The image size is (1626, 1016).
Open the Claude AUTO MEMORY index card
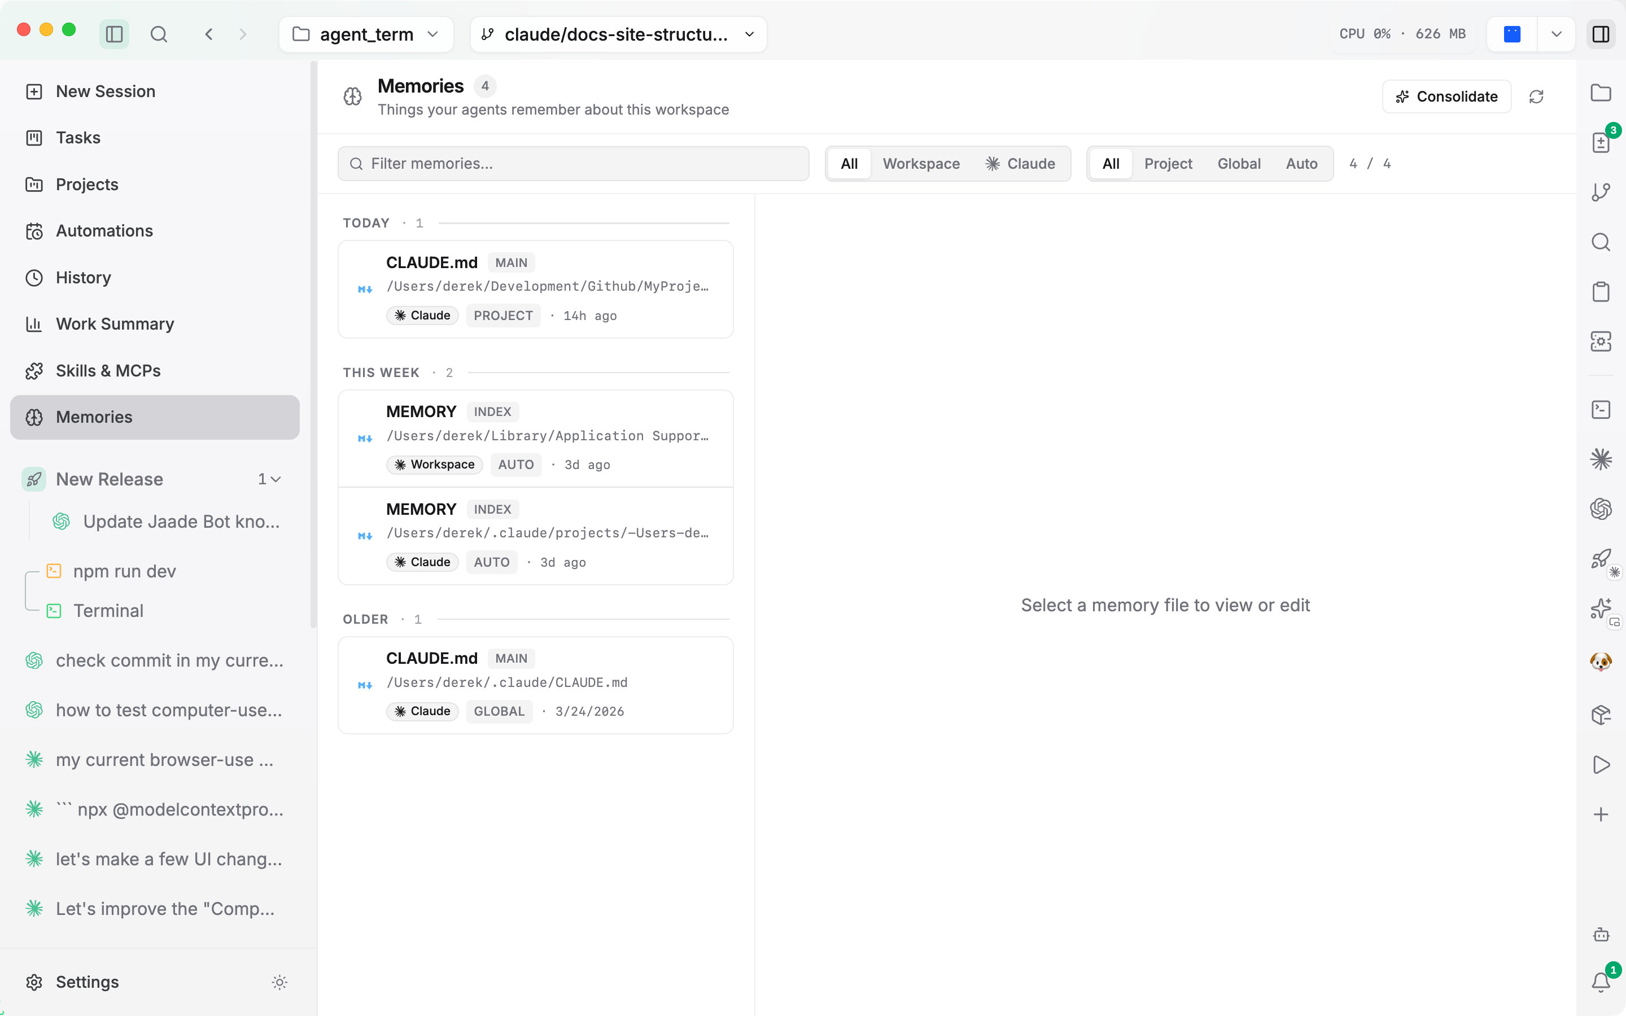click(x=535, y=536)
